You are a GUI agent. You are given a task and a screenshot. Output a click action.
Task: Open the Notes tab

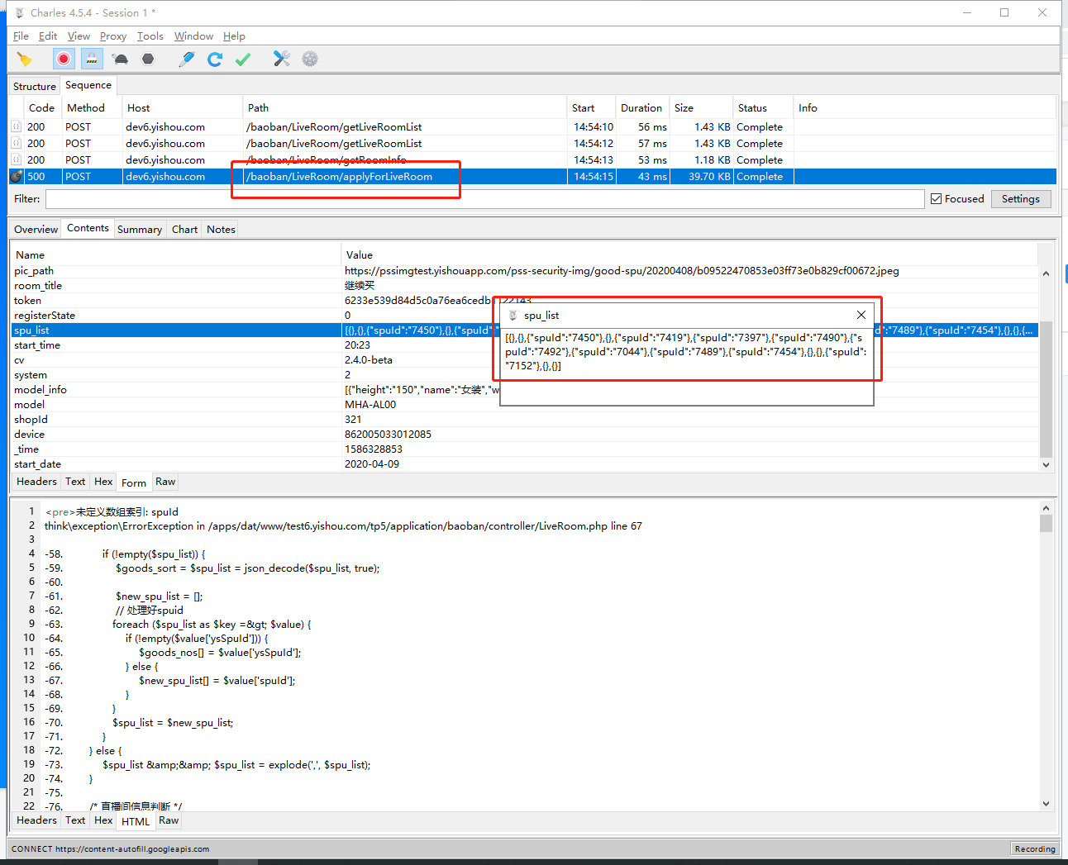tap(221, 230)
